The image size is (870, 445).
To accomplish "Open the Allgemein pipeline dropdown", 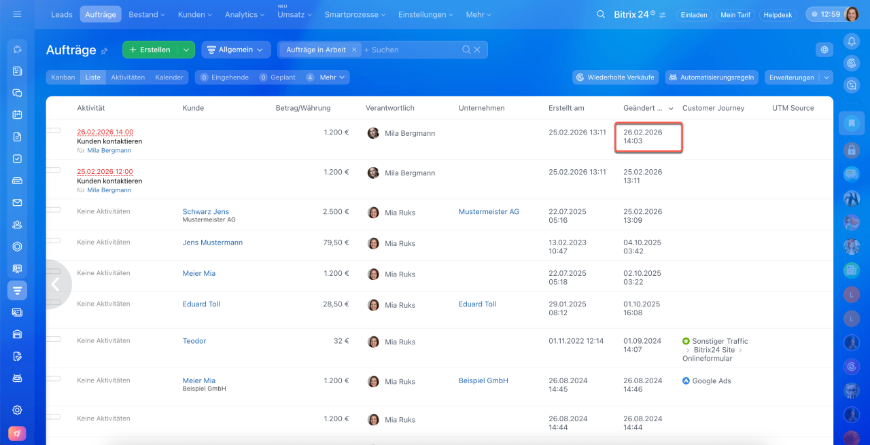I will coord(235,50).
